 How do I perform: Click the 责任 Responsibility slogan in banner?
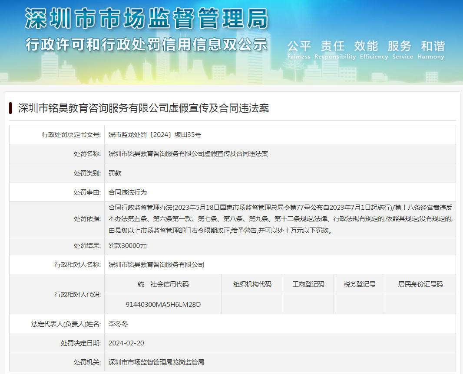click(335, 50)
